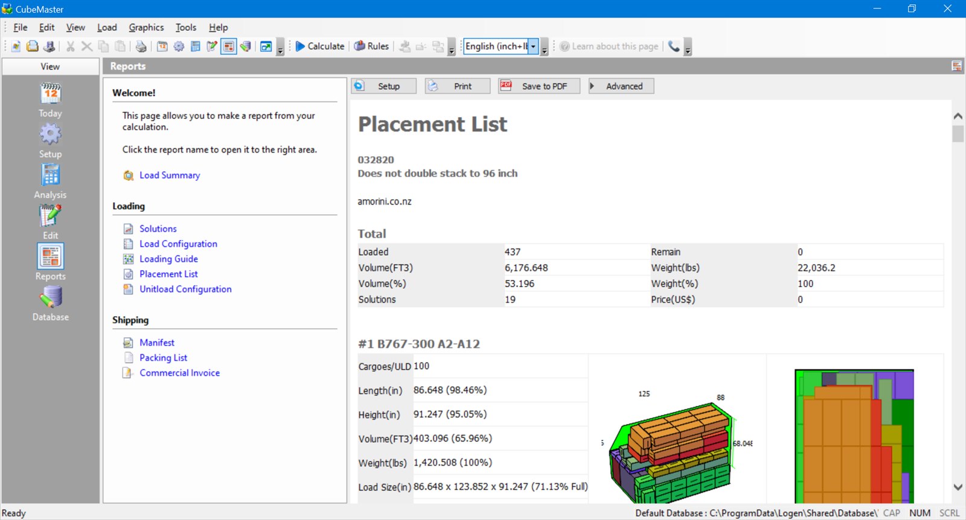
Task: Expand toolbar overflow after the Rules group
Action: point(452,48)
